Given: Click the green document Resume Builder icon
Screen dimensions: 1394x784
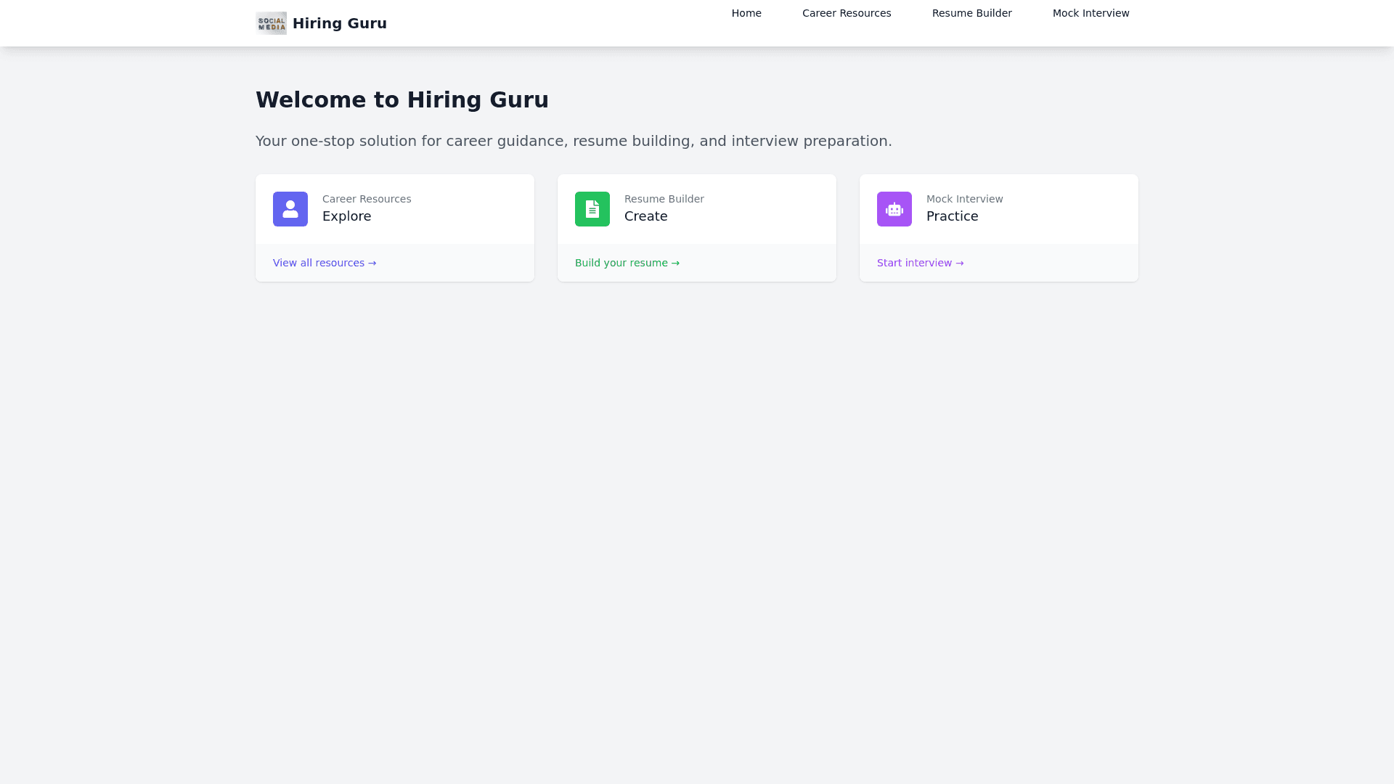Looking at the screenshot, I should tap(592, 209).
